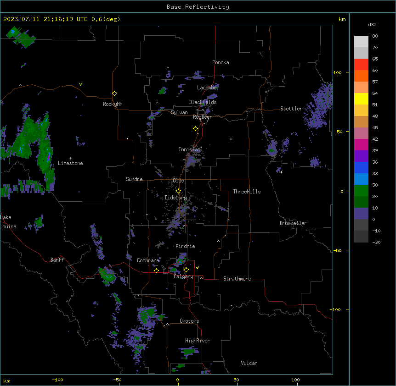
Task: Click the 80 value on dBZ legend
Action: point(375,36)
